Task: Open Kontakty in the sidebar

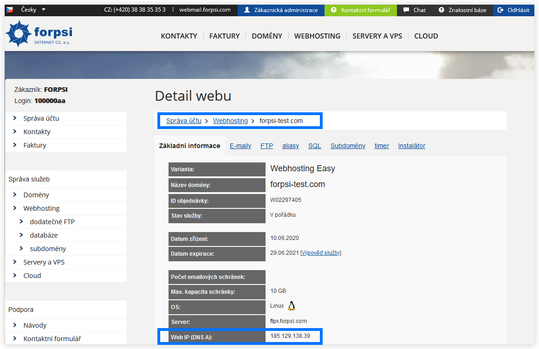Action: click(x=37, y=131)
